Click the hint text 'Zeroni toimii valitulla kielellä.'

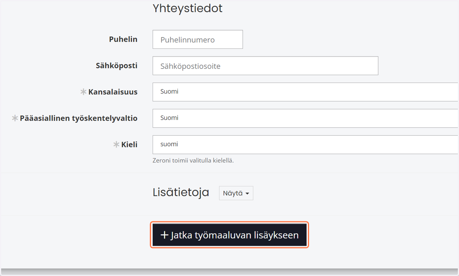click(x=193, y=160)
